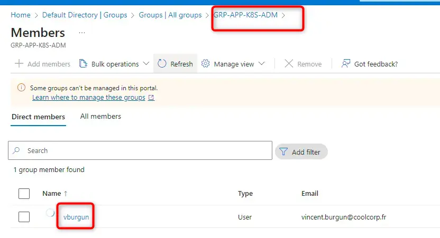Focus the Search input field
Viewport: 440px width, 238px height.
point(140,150)
